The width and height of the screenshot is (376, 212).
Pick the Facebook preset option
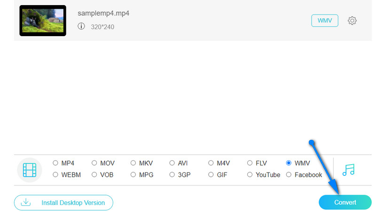click(289, 174)
